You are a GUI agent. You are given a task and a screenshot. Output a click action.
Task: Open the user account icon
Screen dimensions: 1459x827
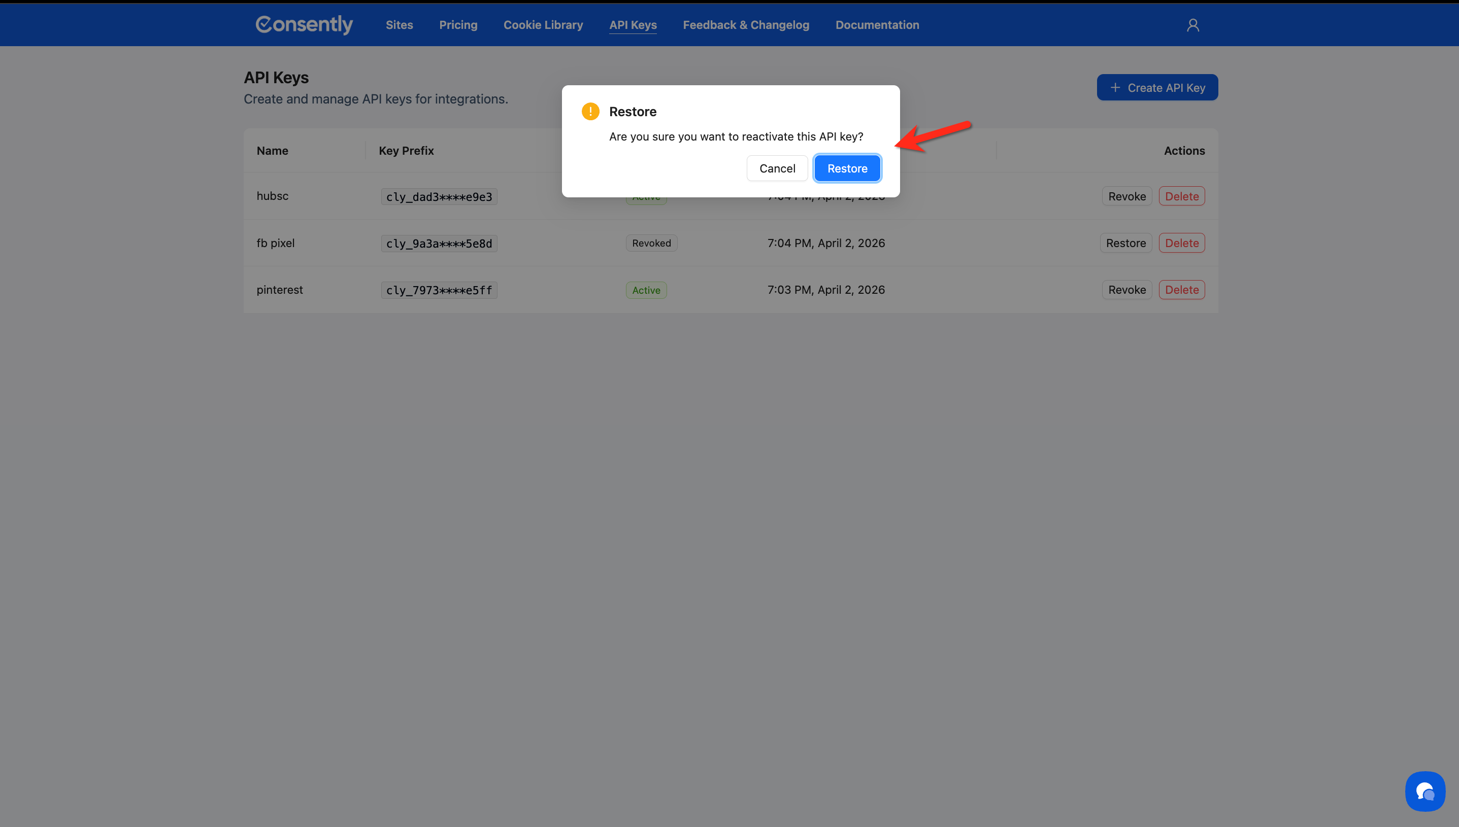coord(1192,25)
